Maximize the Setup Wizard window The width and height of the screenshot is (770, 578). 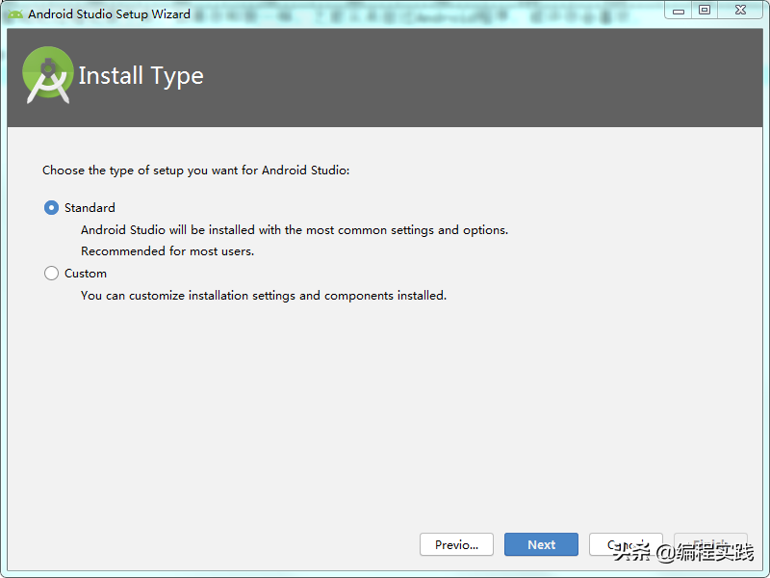705,10
